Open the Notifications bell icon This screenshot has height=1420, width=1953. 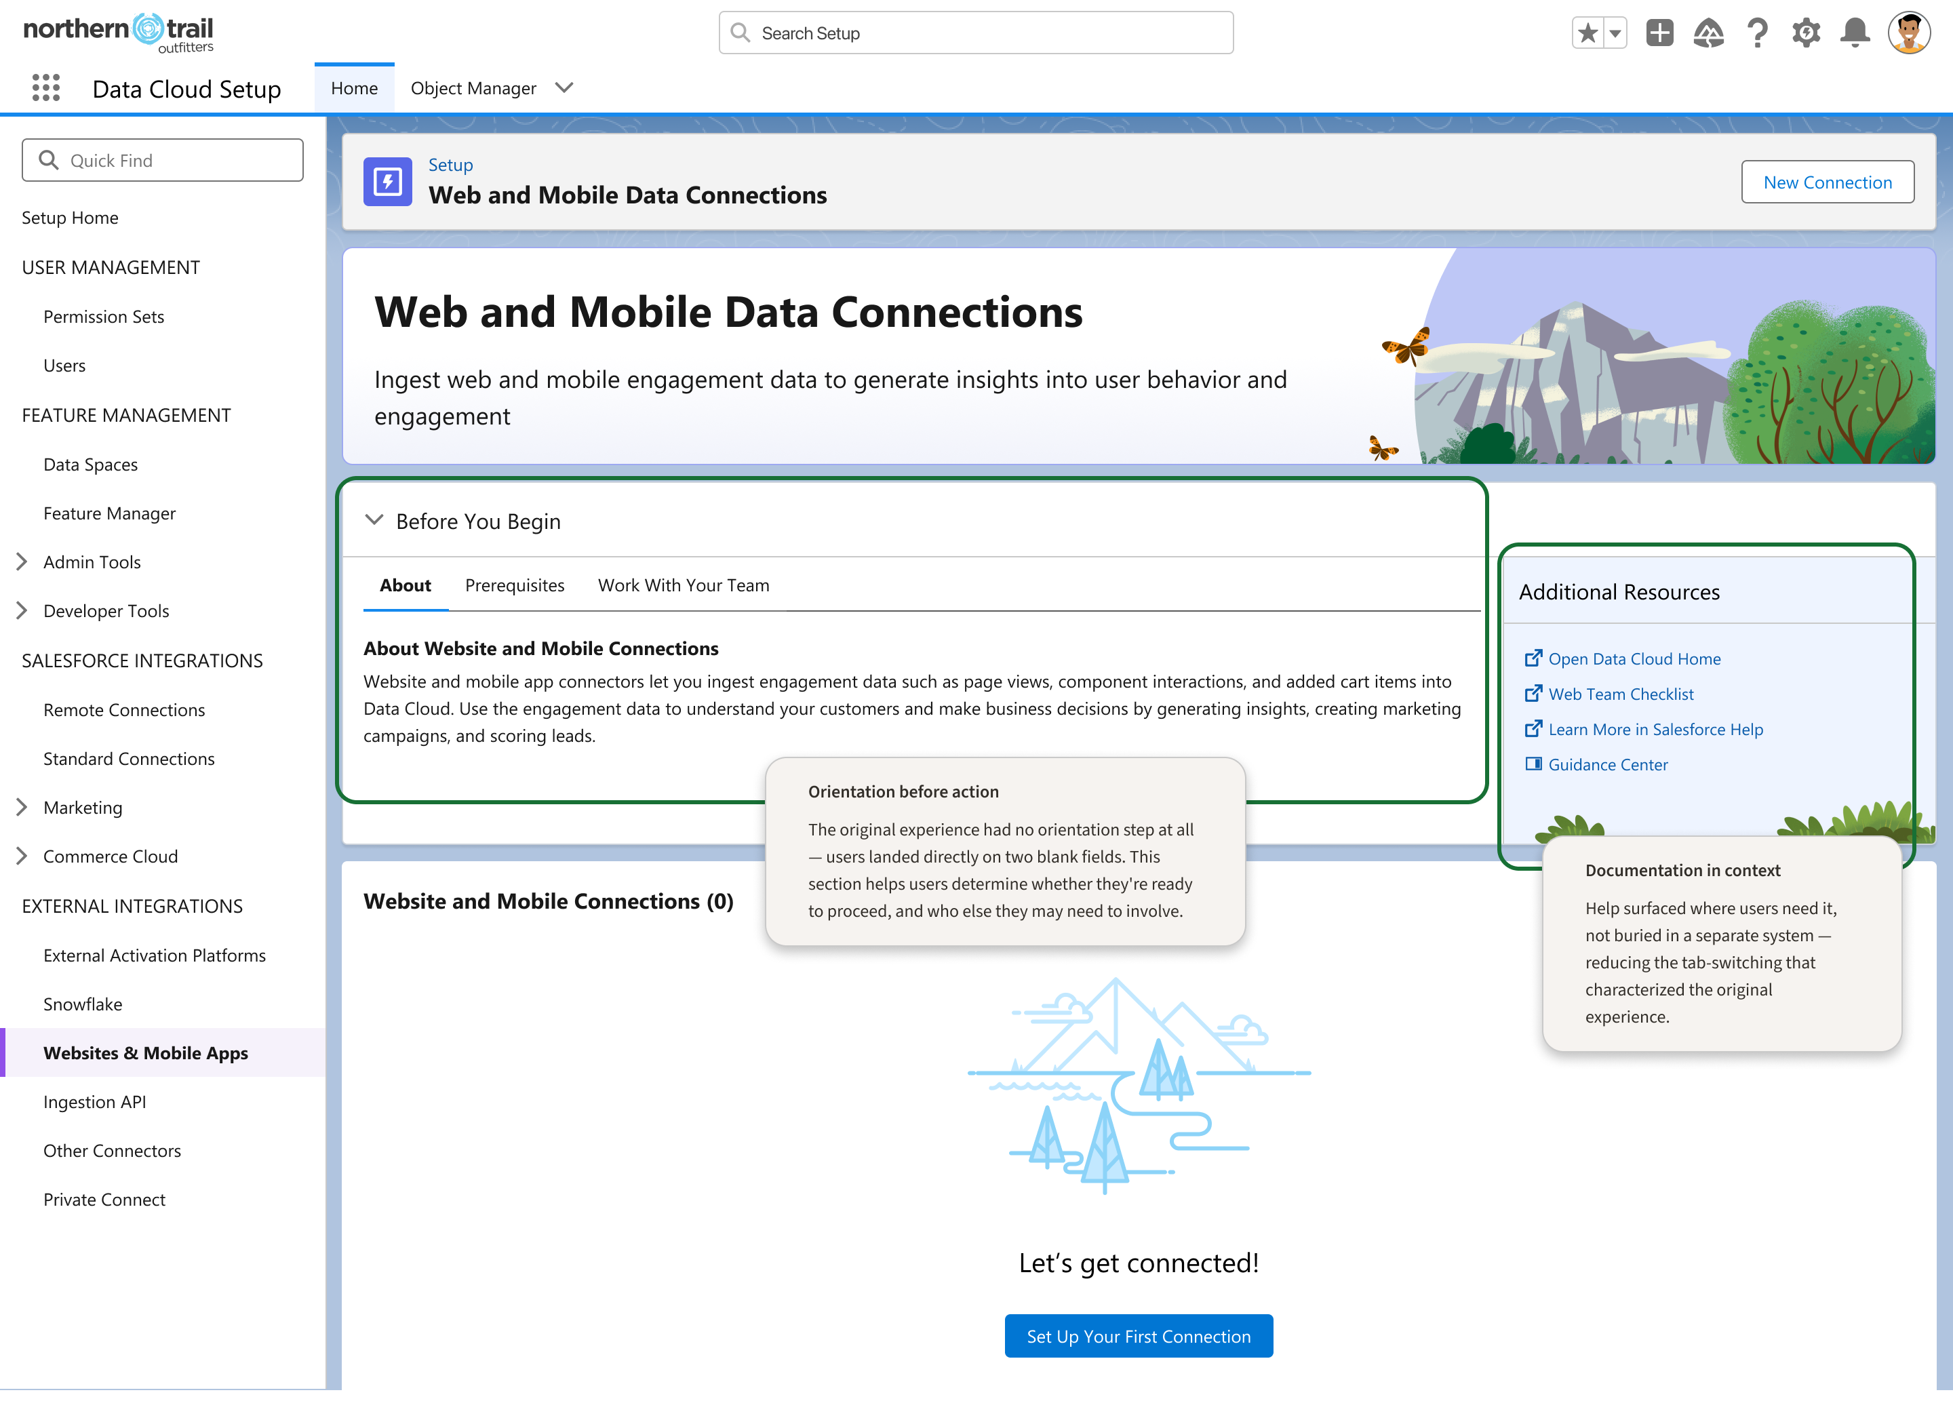[x=1855, y=33]
